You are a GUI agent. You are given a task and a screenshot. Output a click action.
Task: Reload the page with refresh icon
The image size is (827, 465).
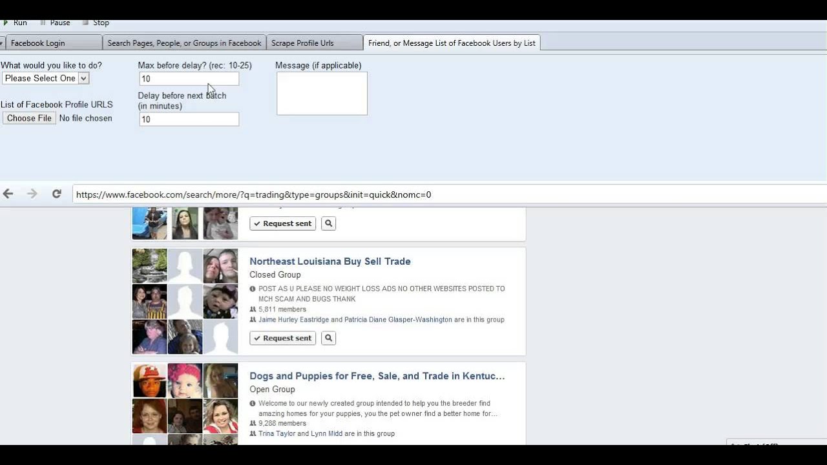coord(57,194)
